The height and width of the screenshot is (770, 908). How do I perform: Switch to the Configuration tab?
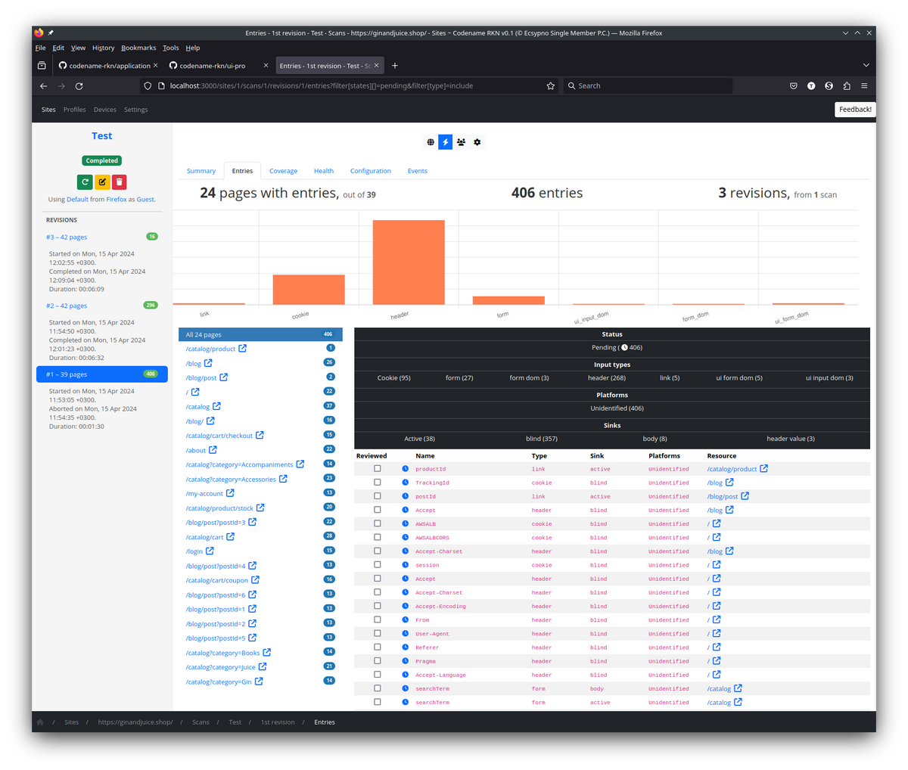point(371,171)
